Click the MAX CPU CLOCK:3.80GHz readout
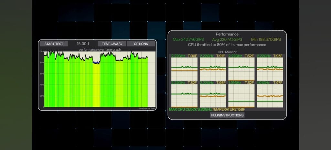The width and height of the screenshot is (331, 150). (190, 109)
